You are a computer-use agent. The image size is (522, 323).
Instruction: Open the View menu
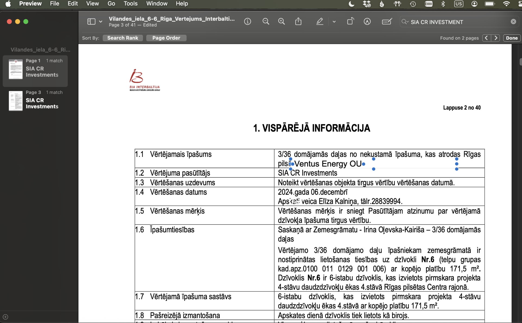pos(92,4)
